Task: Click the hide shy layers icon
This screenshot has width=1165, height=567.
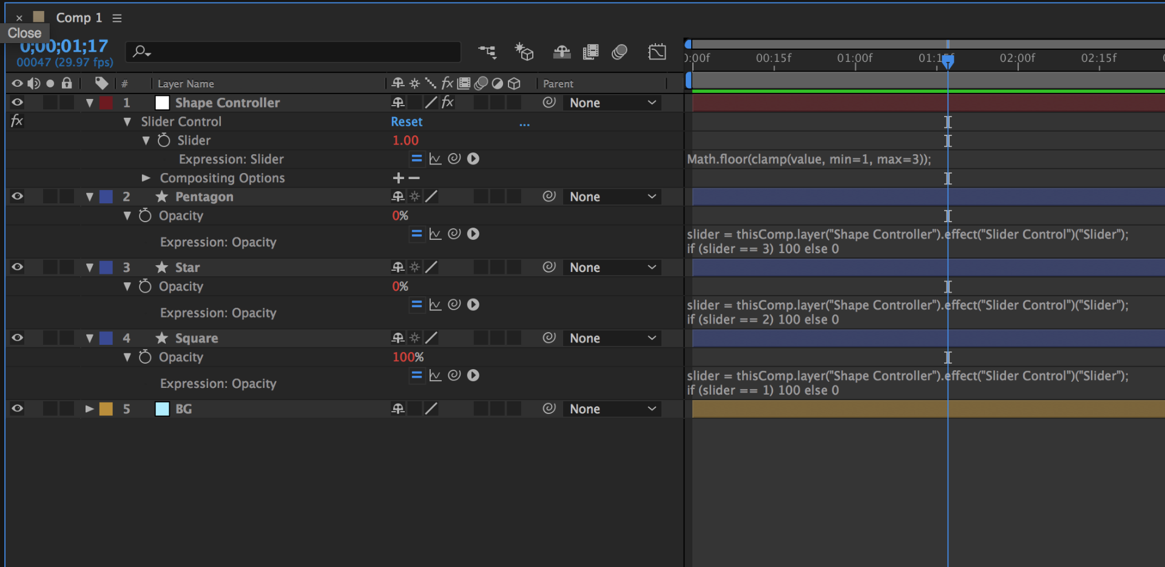Action: pos(562,52)
